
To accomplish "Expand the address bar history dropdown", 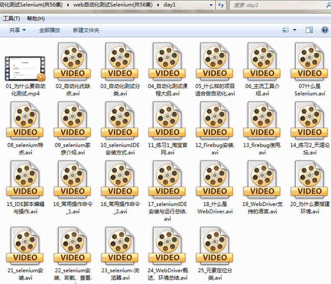I will click(x=211, y=5).
